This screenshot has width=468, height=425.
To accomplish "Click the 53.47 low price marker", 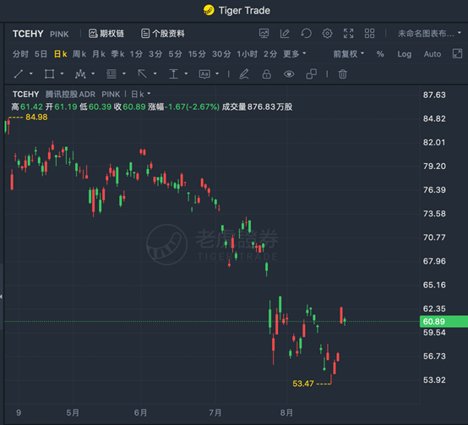I will (303, 384).
